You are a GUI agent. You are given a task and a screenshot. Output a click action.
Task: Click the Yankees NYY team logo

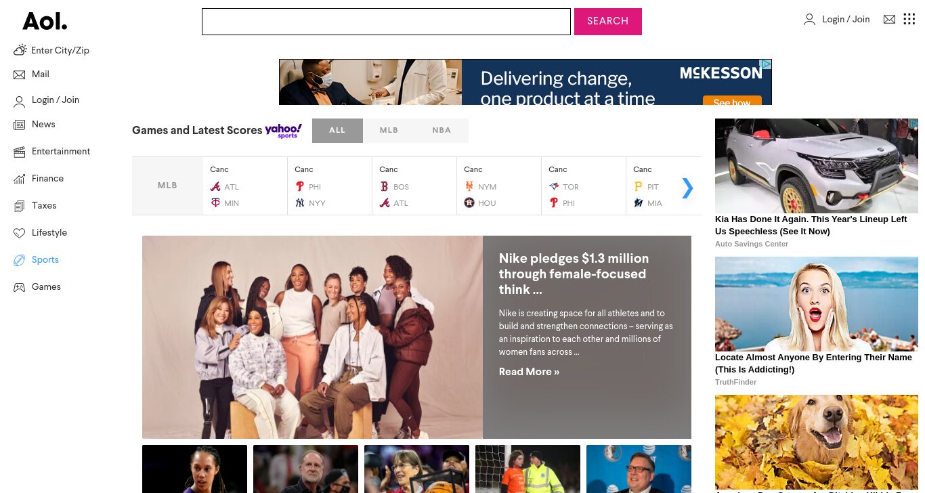[300, 202]
